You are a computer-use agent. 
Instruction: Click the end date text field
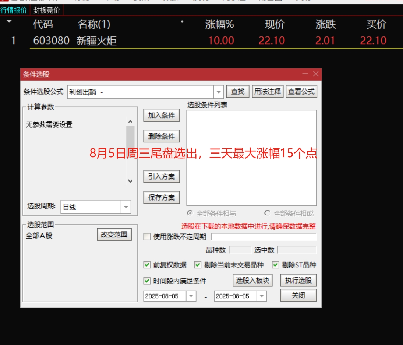(x=236, y=296)
